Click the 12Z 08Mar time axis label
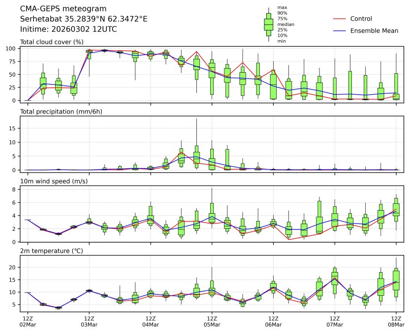410x333 pixels. [396, 321]
